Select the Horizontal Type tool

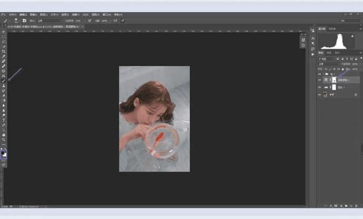(4, 120)
